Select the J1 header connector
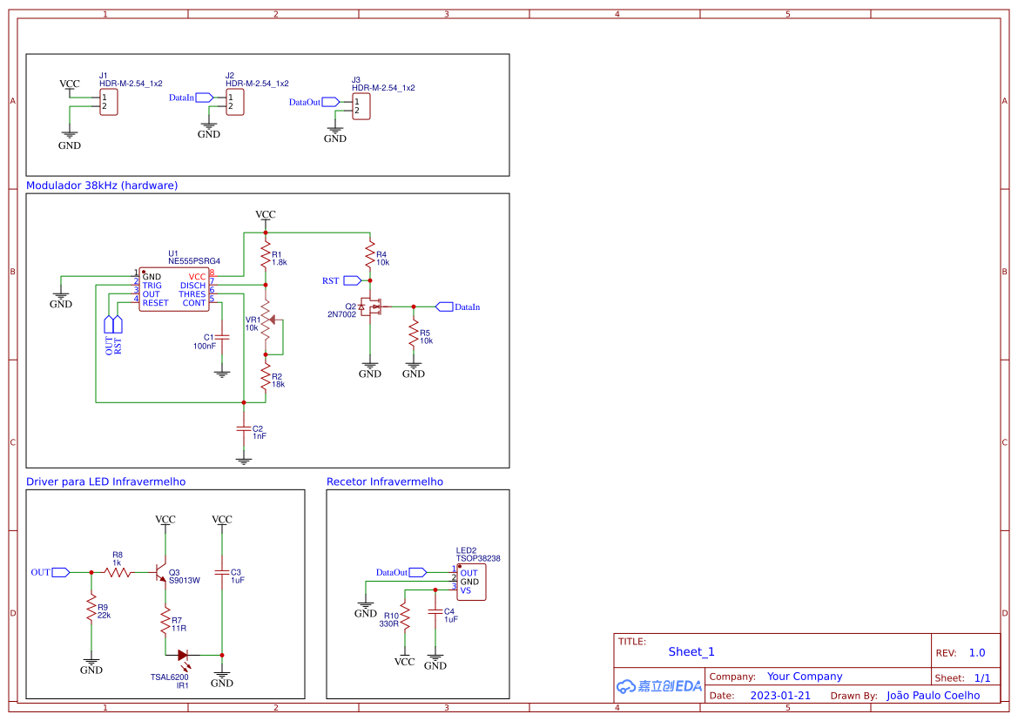1018x721 pixels. pyautogui.click(x=108, y=101)
